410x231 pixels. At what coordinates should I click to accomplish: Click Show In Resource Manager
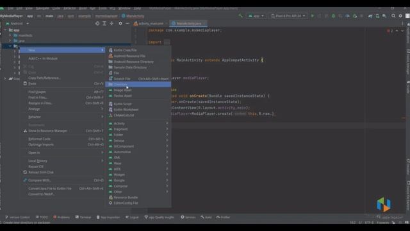coord(63,131)
